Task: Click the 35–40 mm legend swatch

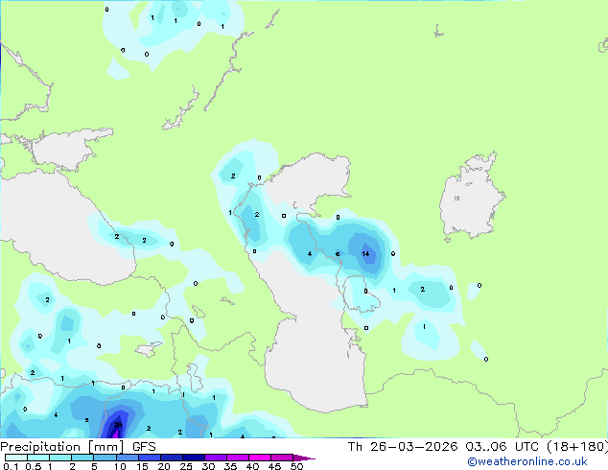Action: click(x=237, y=458)
